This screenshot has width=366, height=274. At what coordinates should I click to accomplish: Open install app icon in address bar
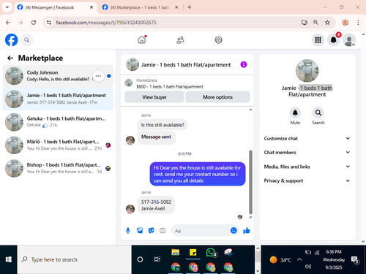tap(305, 23)
